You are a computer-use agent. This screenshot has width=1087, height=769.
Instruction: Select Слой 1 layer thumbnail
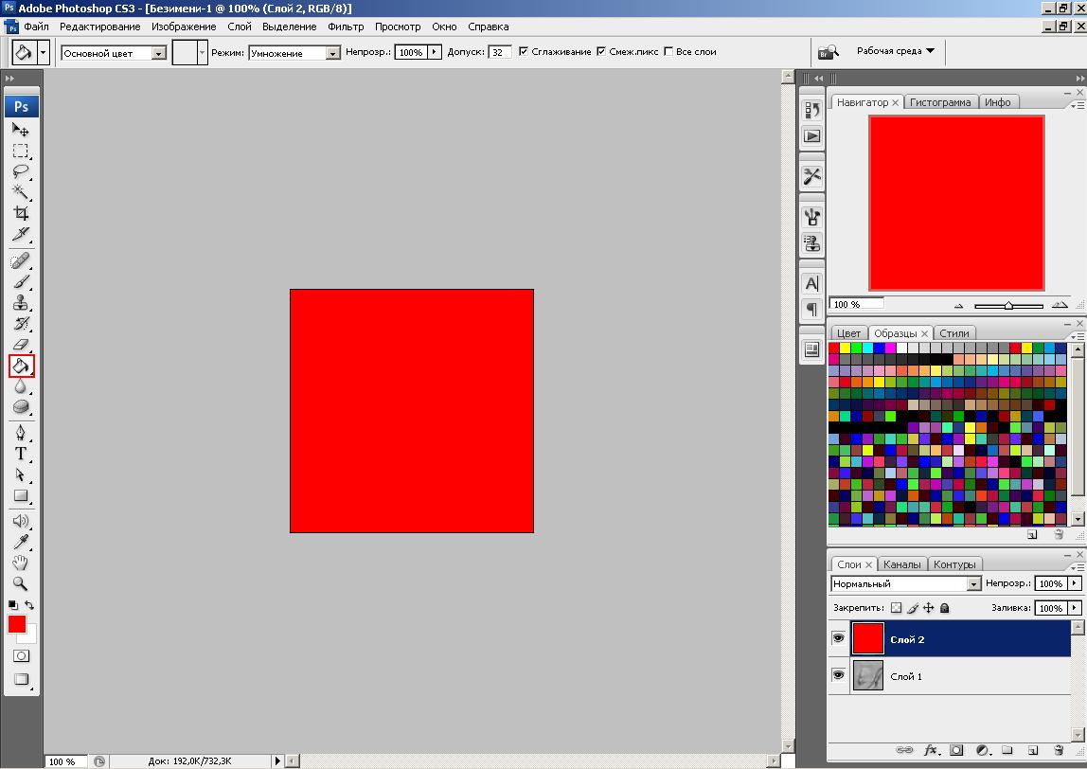tap(867, 676)
